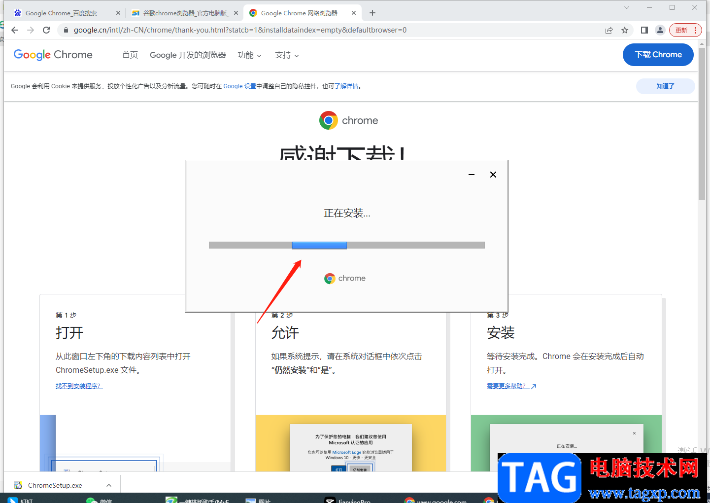Close the Google Chrome 网络浏览器 tab
Image resolution: width=710 pixels, height=503 pixels.
[354, 13]
